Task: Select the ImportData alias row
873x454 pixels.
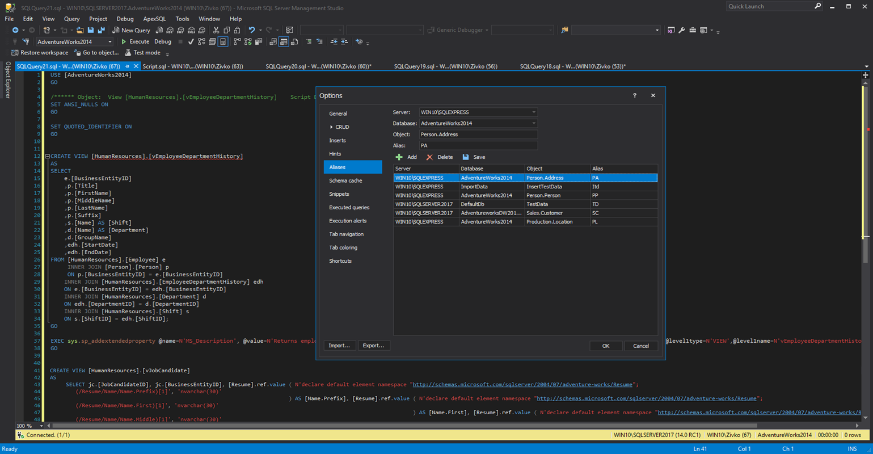Action: point(491,186)
